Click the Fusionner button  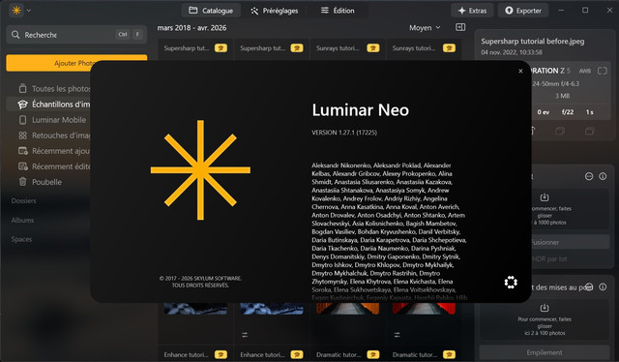pos(571,242)
